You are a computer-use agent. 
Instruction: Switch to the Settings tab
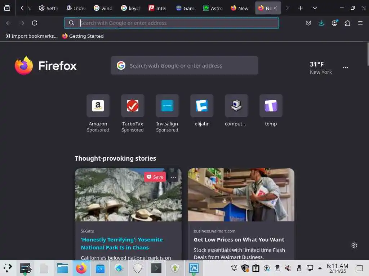[x=48, y=8]
